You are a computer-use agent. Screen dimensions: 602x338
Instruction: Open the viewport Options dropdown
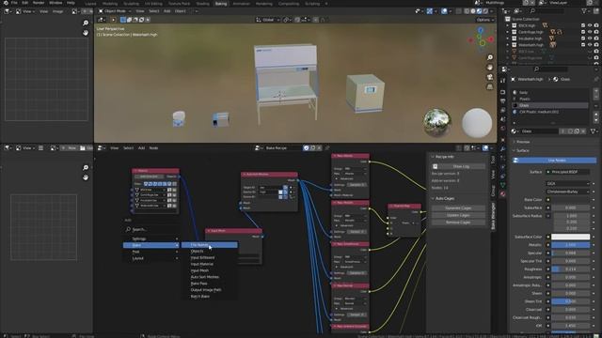click(484, 20)
